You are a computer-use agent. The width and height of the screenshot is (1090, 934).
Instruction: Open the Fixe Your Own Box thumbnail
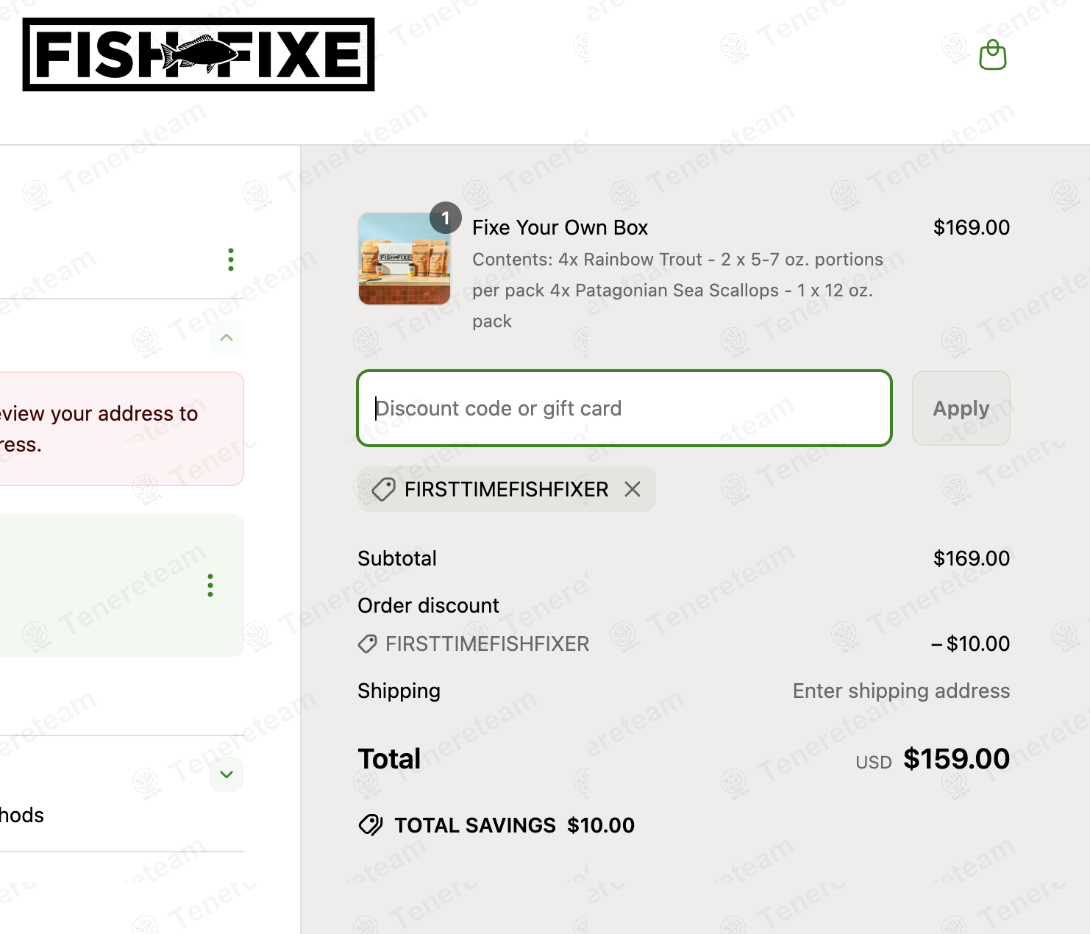404,259
